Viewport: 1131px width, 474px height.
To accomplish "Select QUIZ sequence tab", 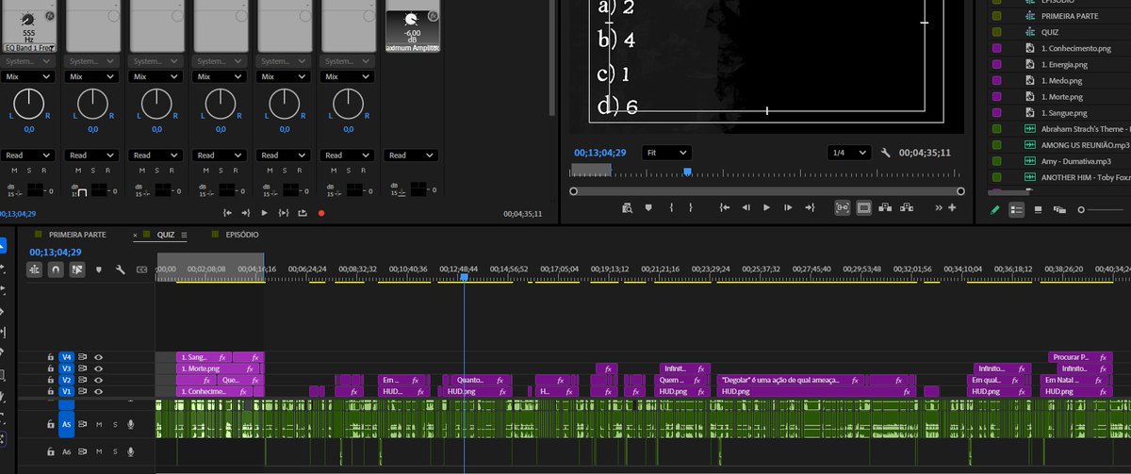I will [x=166, y=235].
